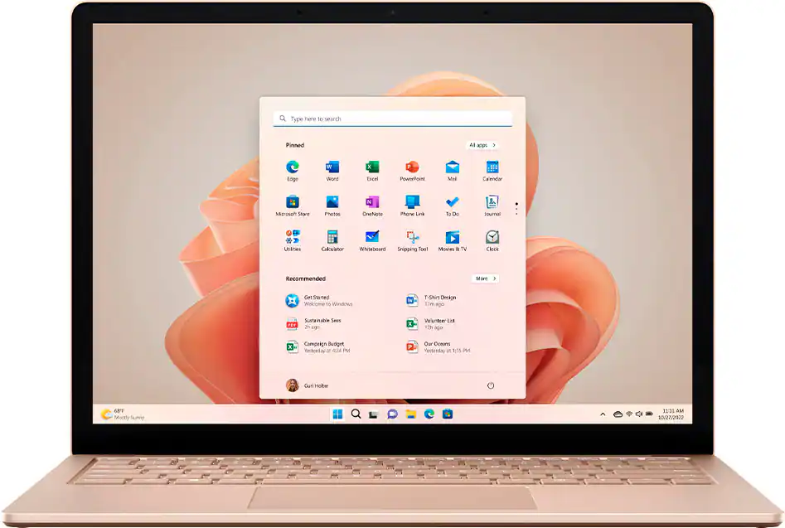The height and width of the screenshot is (528, 785).
Task: Go to next pinned apps page dots
Action: click(516, 208)
